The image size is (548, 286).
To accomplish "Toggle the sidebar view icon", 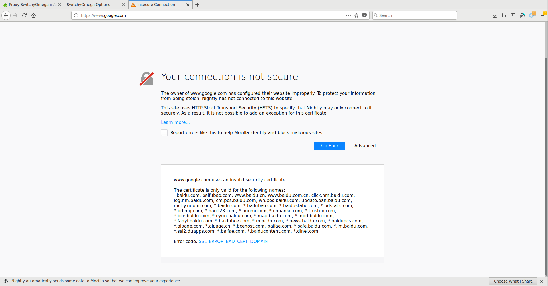I will (513, 15).
